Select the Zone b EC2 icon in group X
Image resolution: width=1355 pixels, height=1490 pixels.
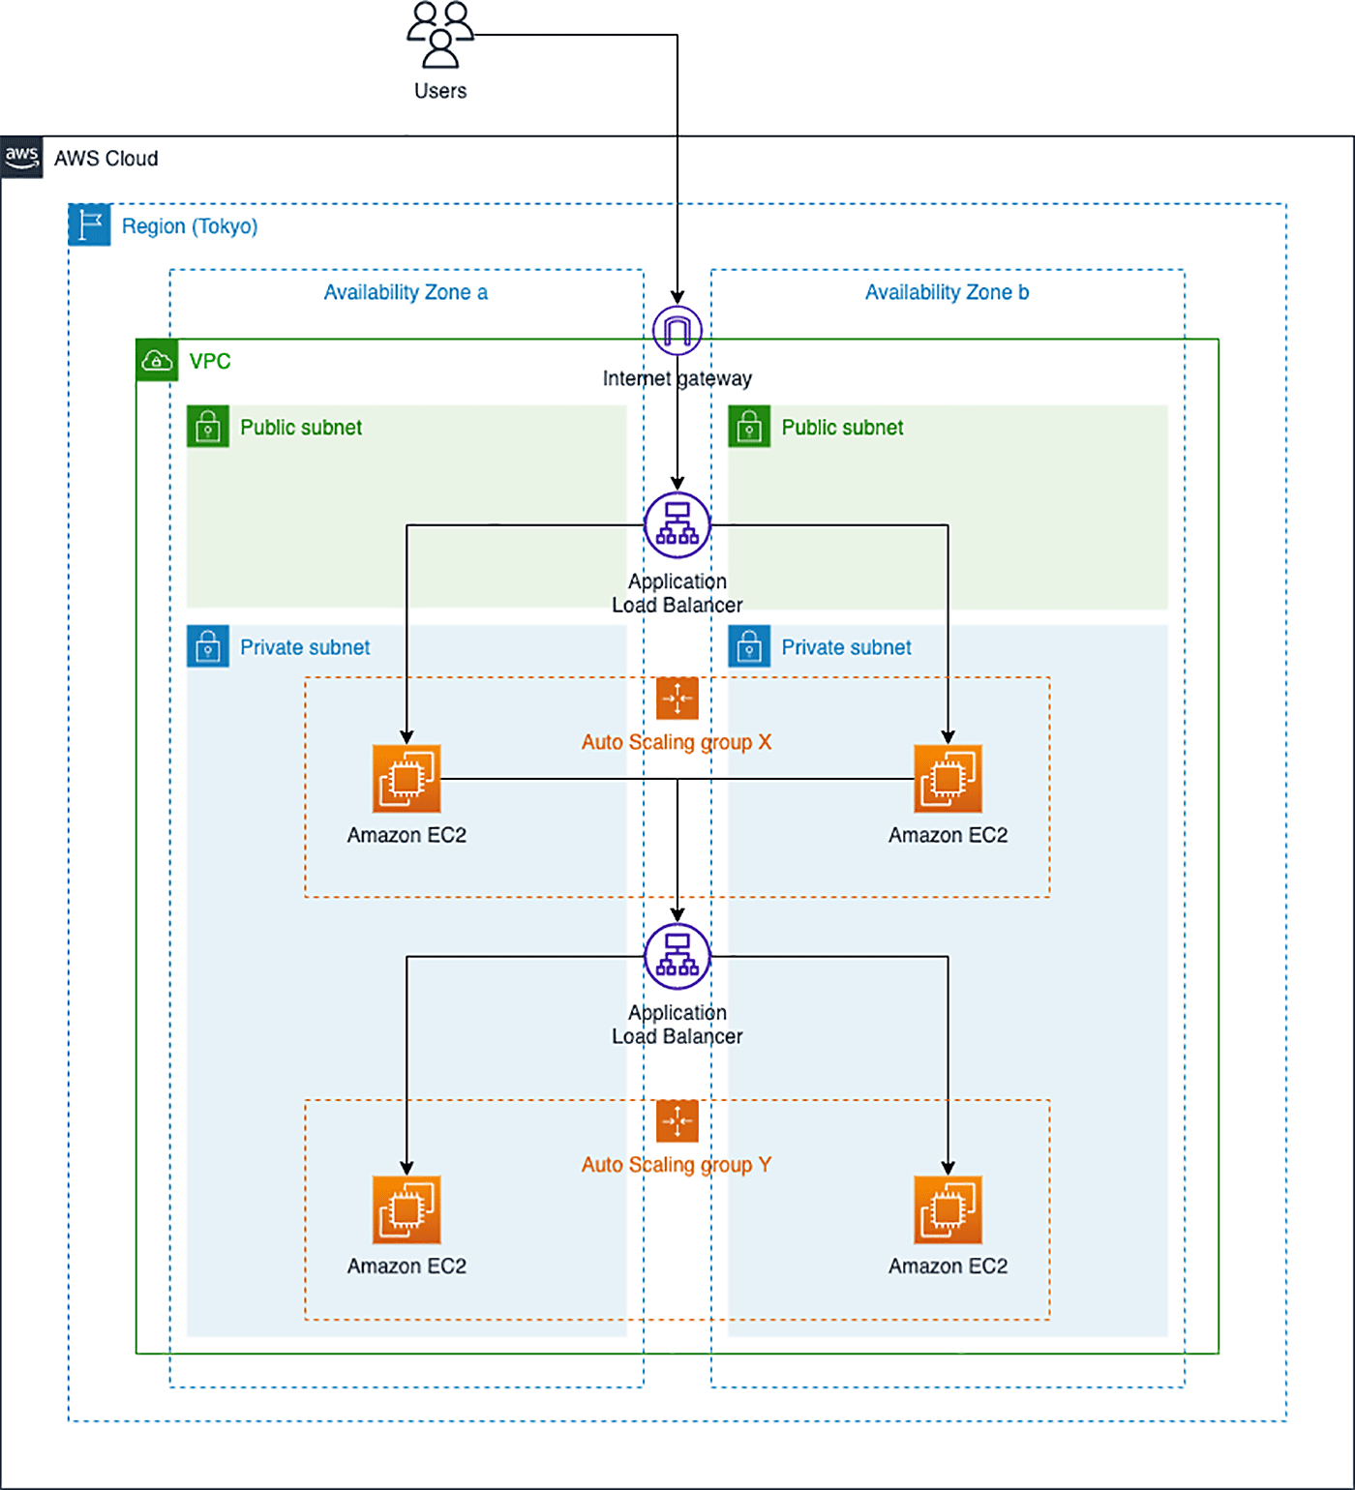coord(948,779)
